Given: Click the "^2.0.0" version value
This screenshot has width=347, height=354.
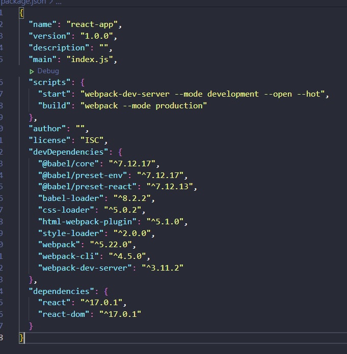Looking at the screenshot, I should (132, 233).
